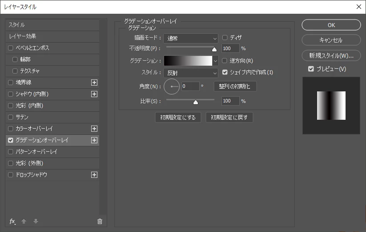The width and height of the screenshot is (366, 232).
Task: Select the パターンオーバーレイ row label
Action: pos(36,152)
